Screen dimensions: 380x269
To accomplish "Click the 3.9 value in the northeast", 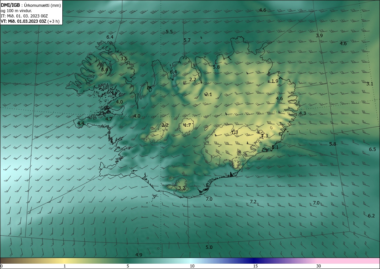I will point(319,36).
